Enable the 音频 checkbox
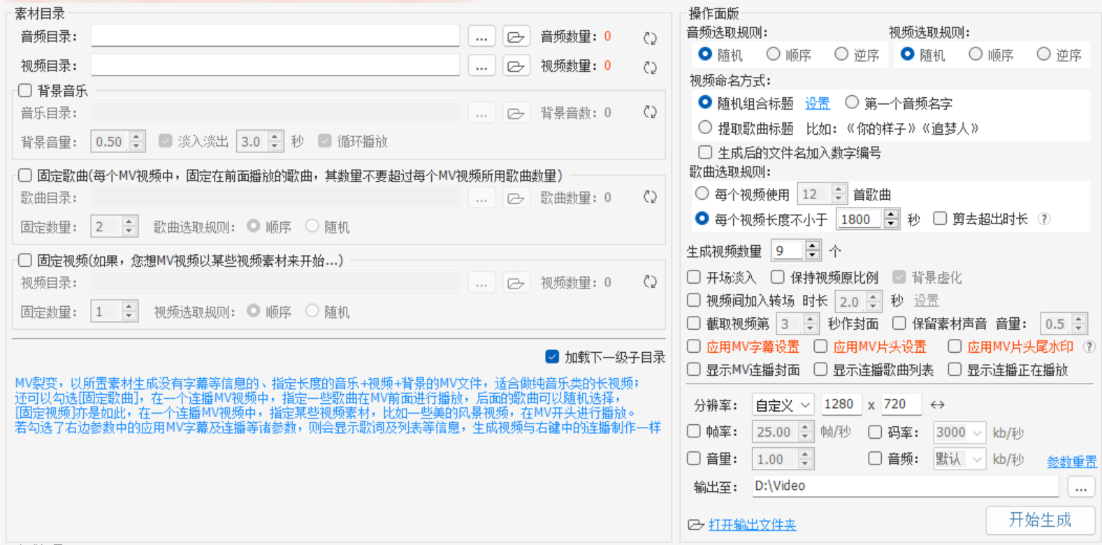 point(875,458)
